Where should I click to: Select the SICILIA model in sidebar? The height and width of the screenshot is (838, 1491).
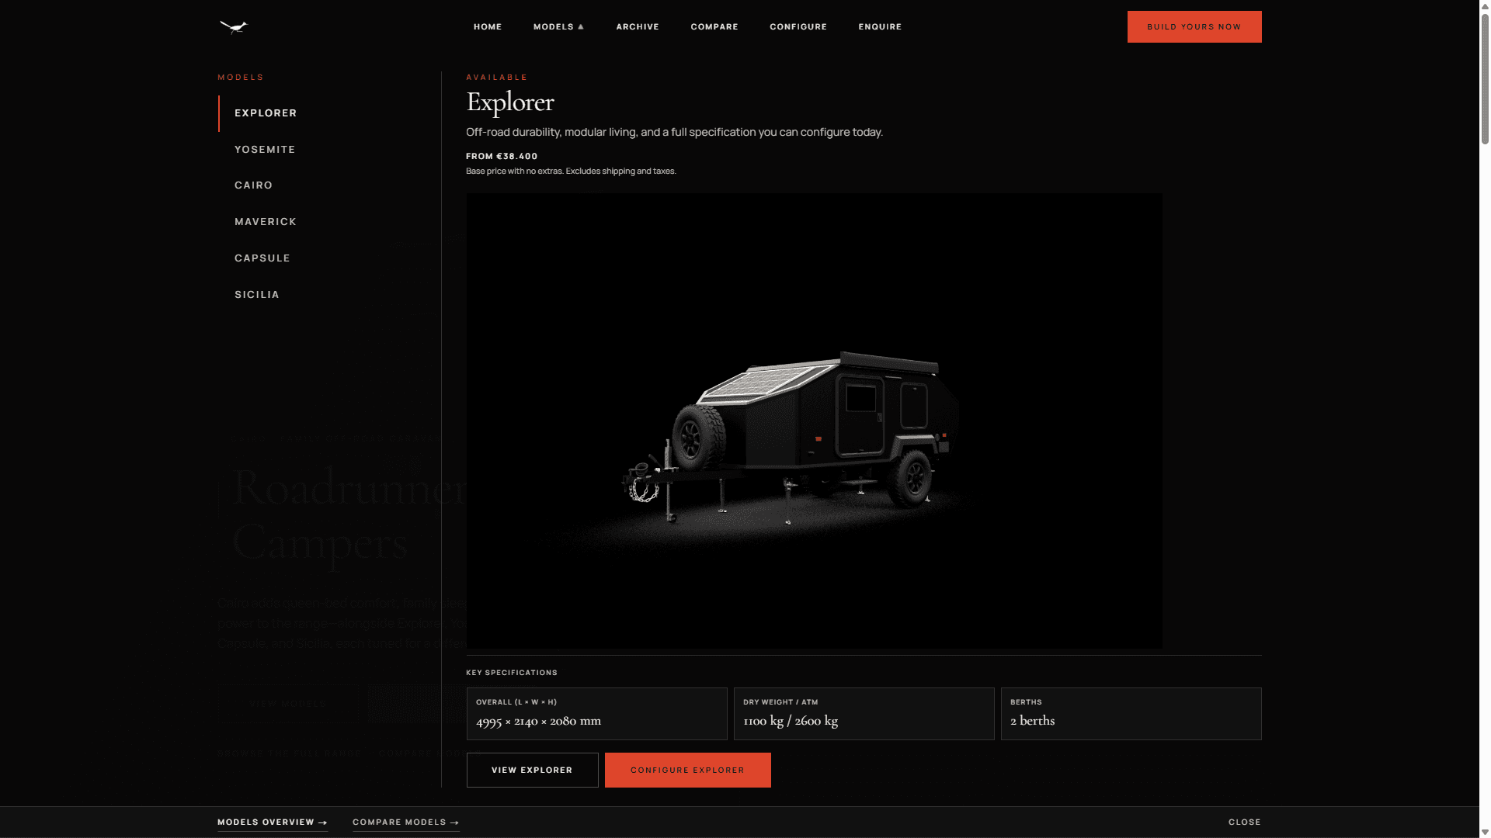pos(256,294)
